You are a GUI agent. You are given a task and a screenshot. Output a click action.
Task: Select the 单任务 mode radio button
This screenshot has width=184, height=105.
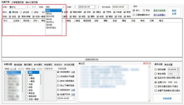[10, 12]
